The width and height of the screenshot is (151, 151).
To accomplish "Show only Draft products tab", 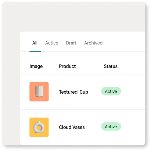I will [x=71, y=43].
